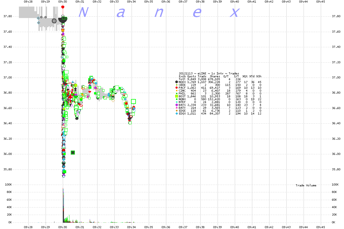Click the 'Exch' column header
This screenshot has height=229, width=344.
click(182, 76)
